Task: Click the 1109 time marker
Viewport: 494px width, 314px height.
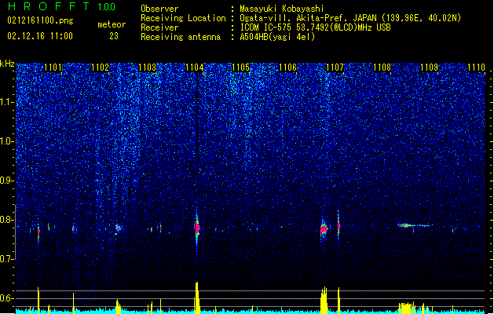Action: [x=429, y=68]
